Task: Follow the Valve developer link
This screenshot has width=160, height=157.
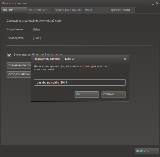Action: [x=36, y=29]
